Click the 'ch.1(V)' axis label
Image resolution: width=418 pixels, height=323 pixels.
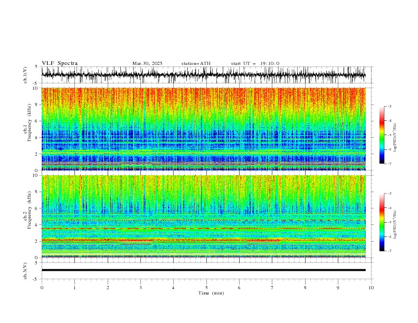click(x=25, y=75)
